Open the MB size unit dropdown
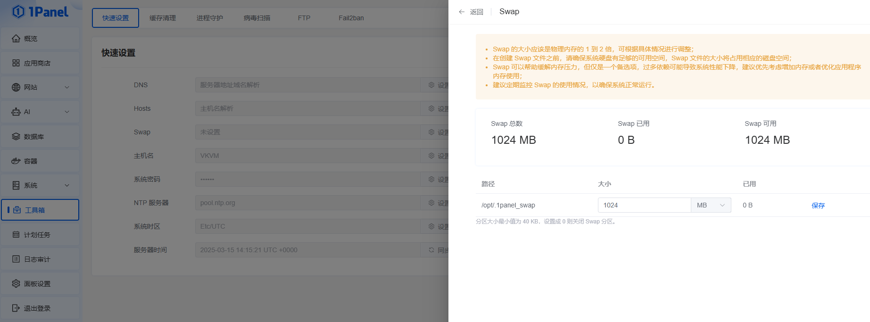 coord(711,205)
